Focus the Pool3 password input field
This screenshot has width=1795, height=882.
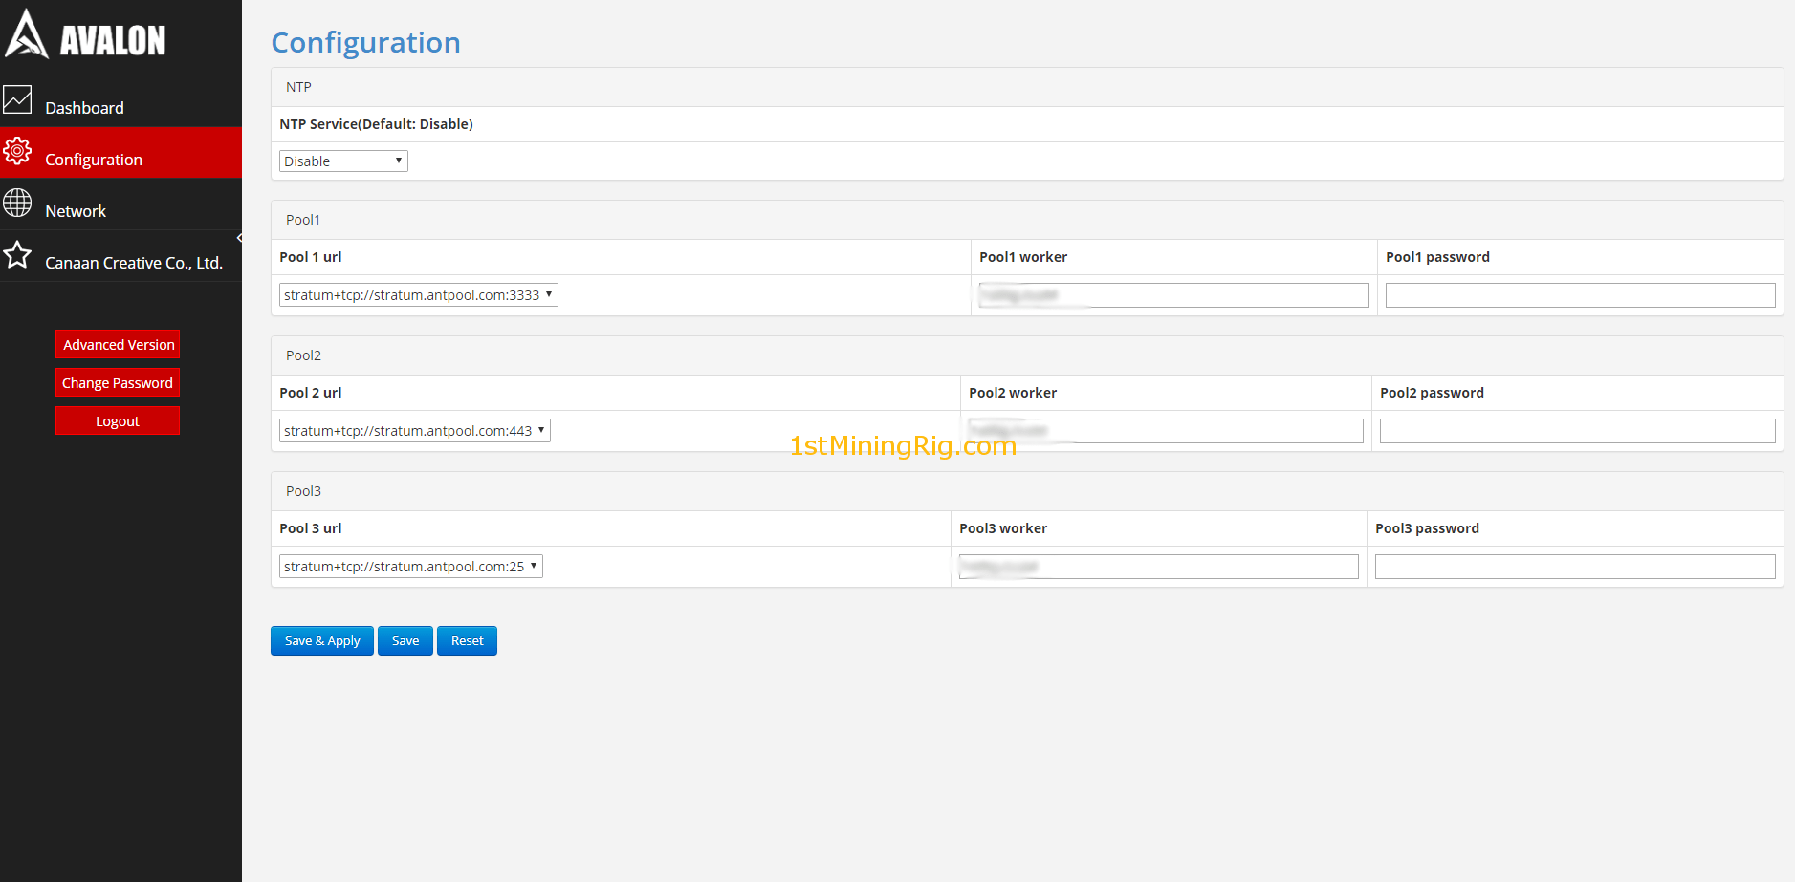click(x=1575, y=567)
